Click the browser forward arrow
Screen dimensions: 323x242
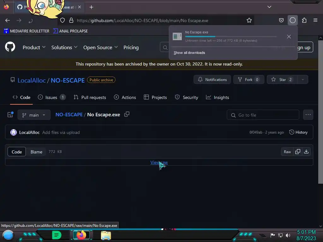point(19,20)
